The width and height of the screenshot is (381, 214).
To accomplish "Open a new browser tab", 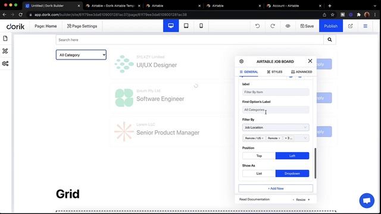I will (x=330, y=5).
